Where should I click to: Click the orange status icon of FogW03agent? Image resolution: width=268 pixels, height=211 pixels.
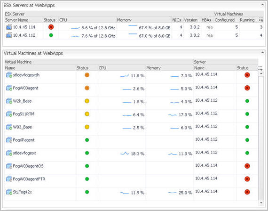[87, 88]
